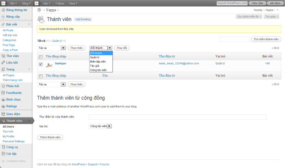Open the top Tác vụ bulk actions dropdown
Image resolution: width=285 pixels, height=168 pixels.
pyautogui.click(x=51, y=48)
